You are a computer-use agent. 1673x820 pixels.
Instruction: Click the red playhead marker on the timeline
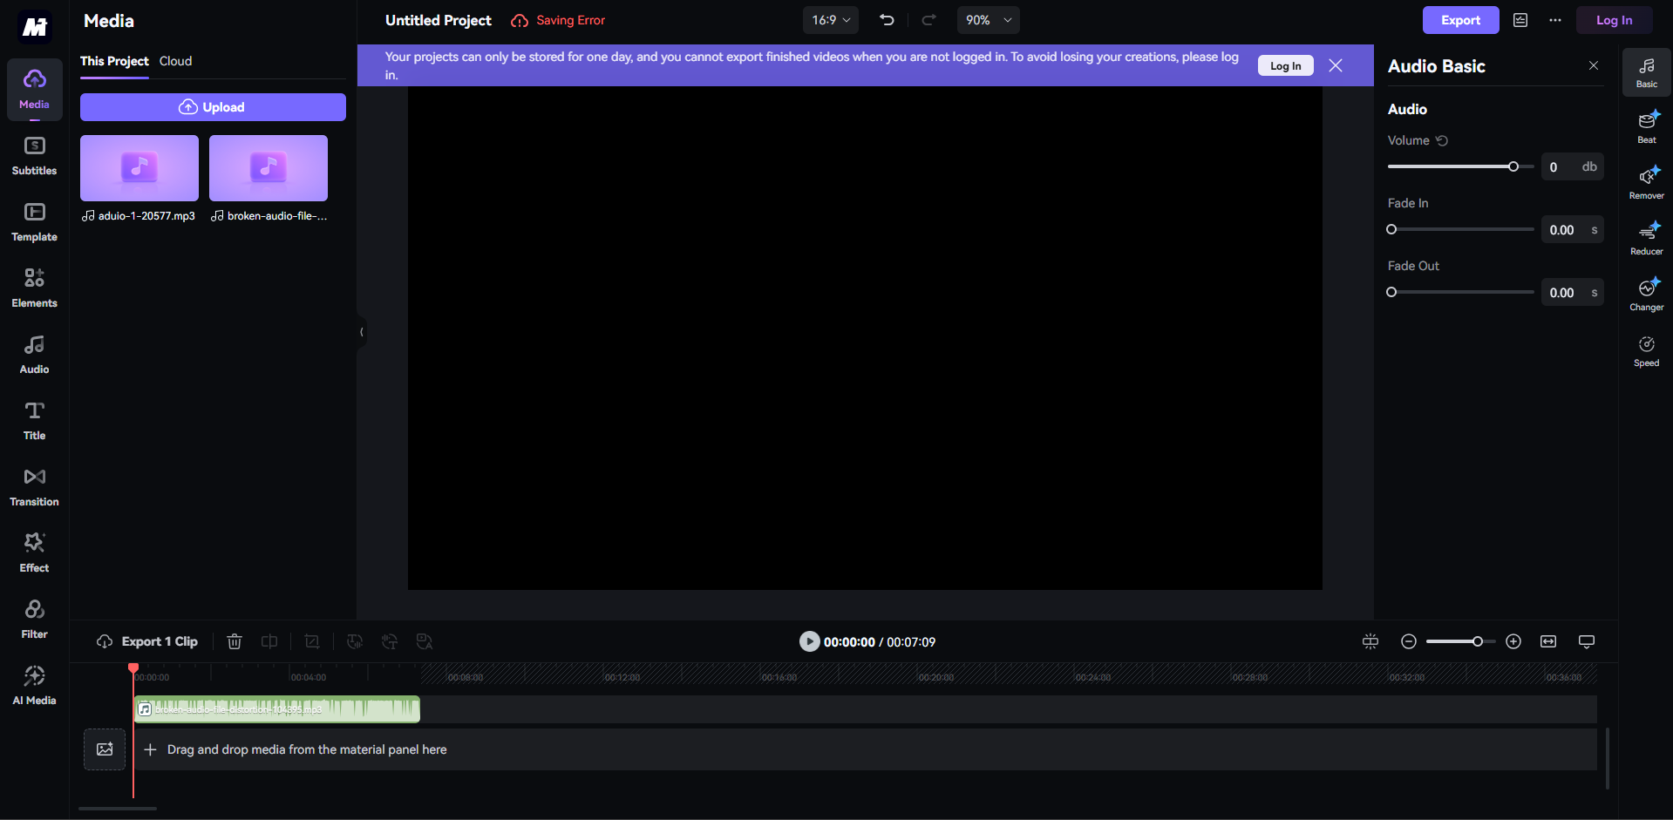tap(133, 668)
